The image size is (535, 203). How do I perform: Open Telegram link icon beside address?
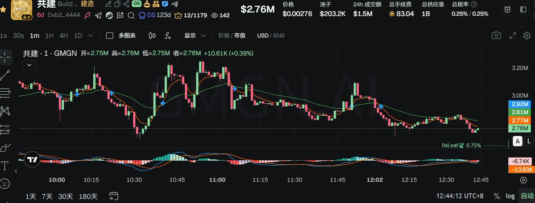click(x=98, y=15)
